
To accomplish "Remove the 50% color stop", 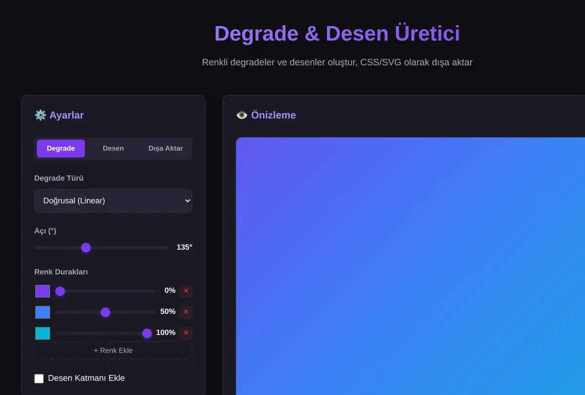I will pyautogui.click(x=186, y=312).
